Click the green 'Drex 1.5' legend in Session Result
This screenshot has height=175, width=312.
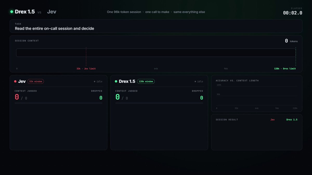[x=292, y=120]
